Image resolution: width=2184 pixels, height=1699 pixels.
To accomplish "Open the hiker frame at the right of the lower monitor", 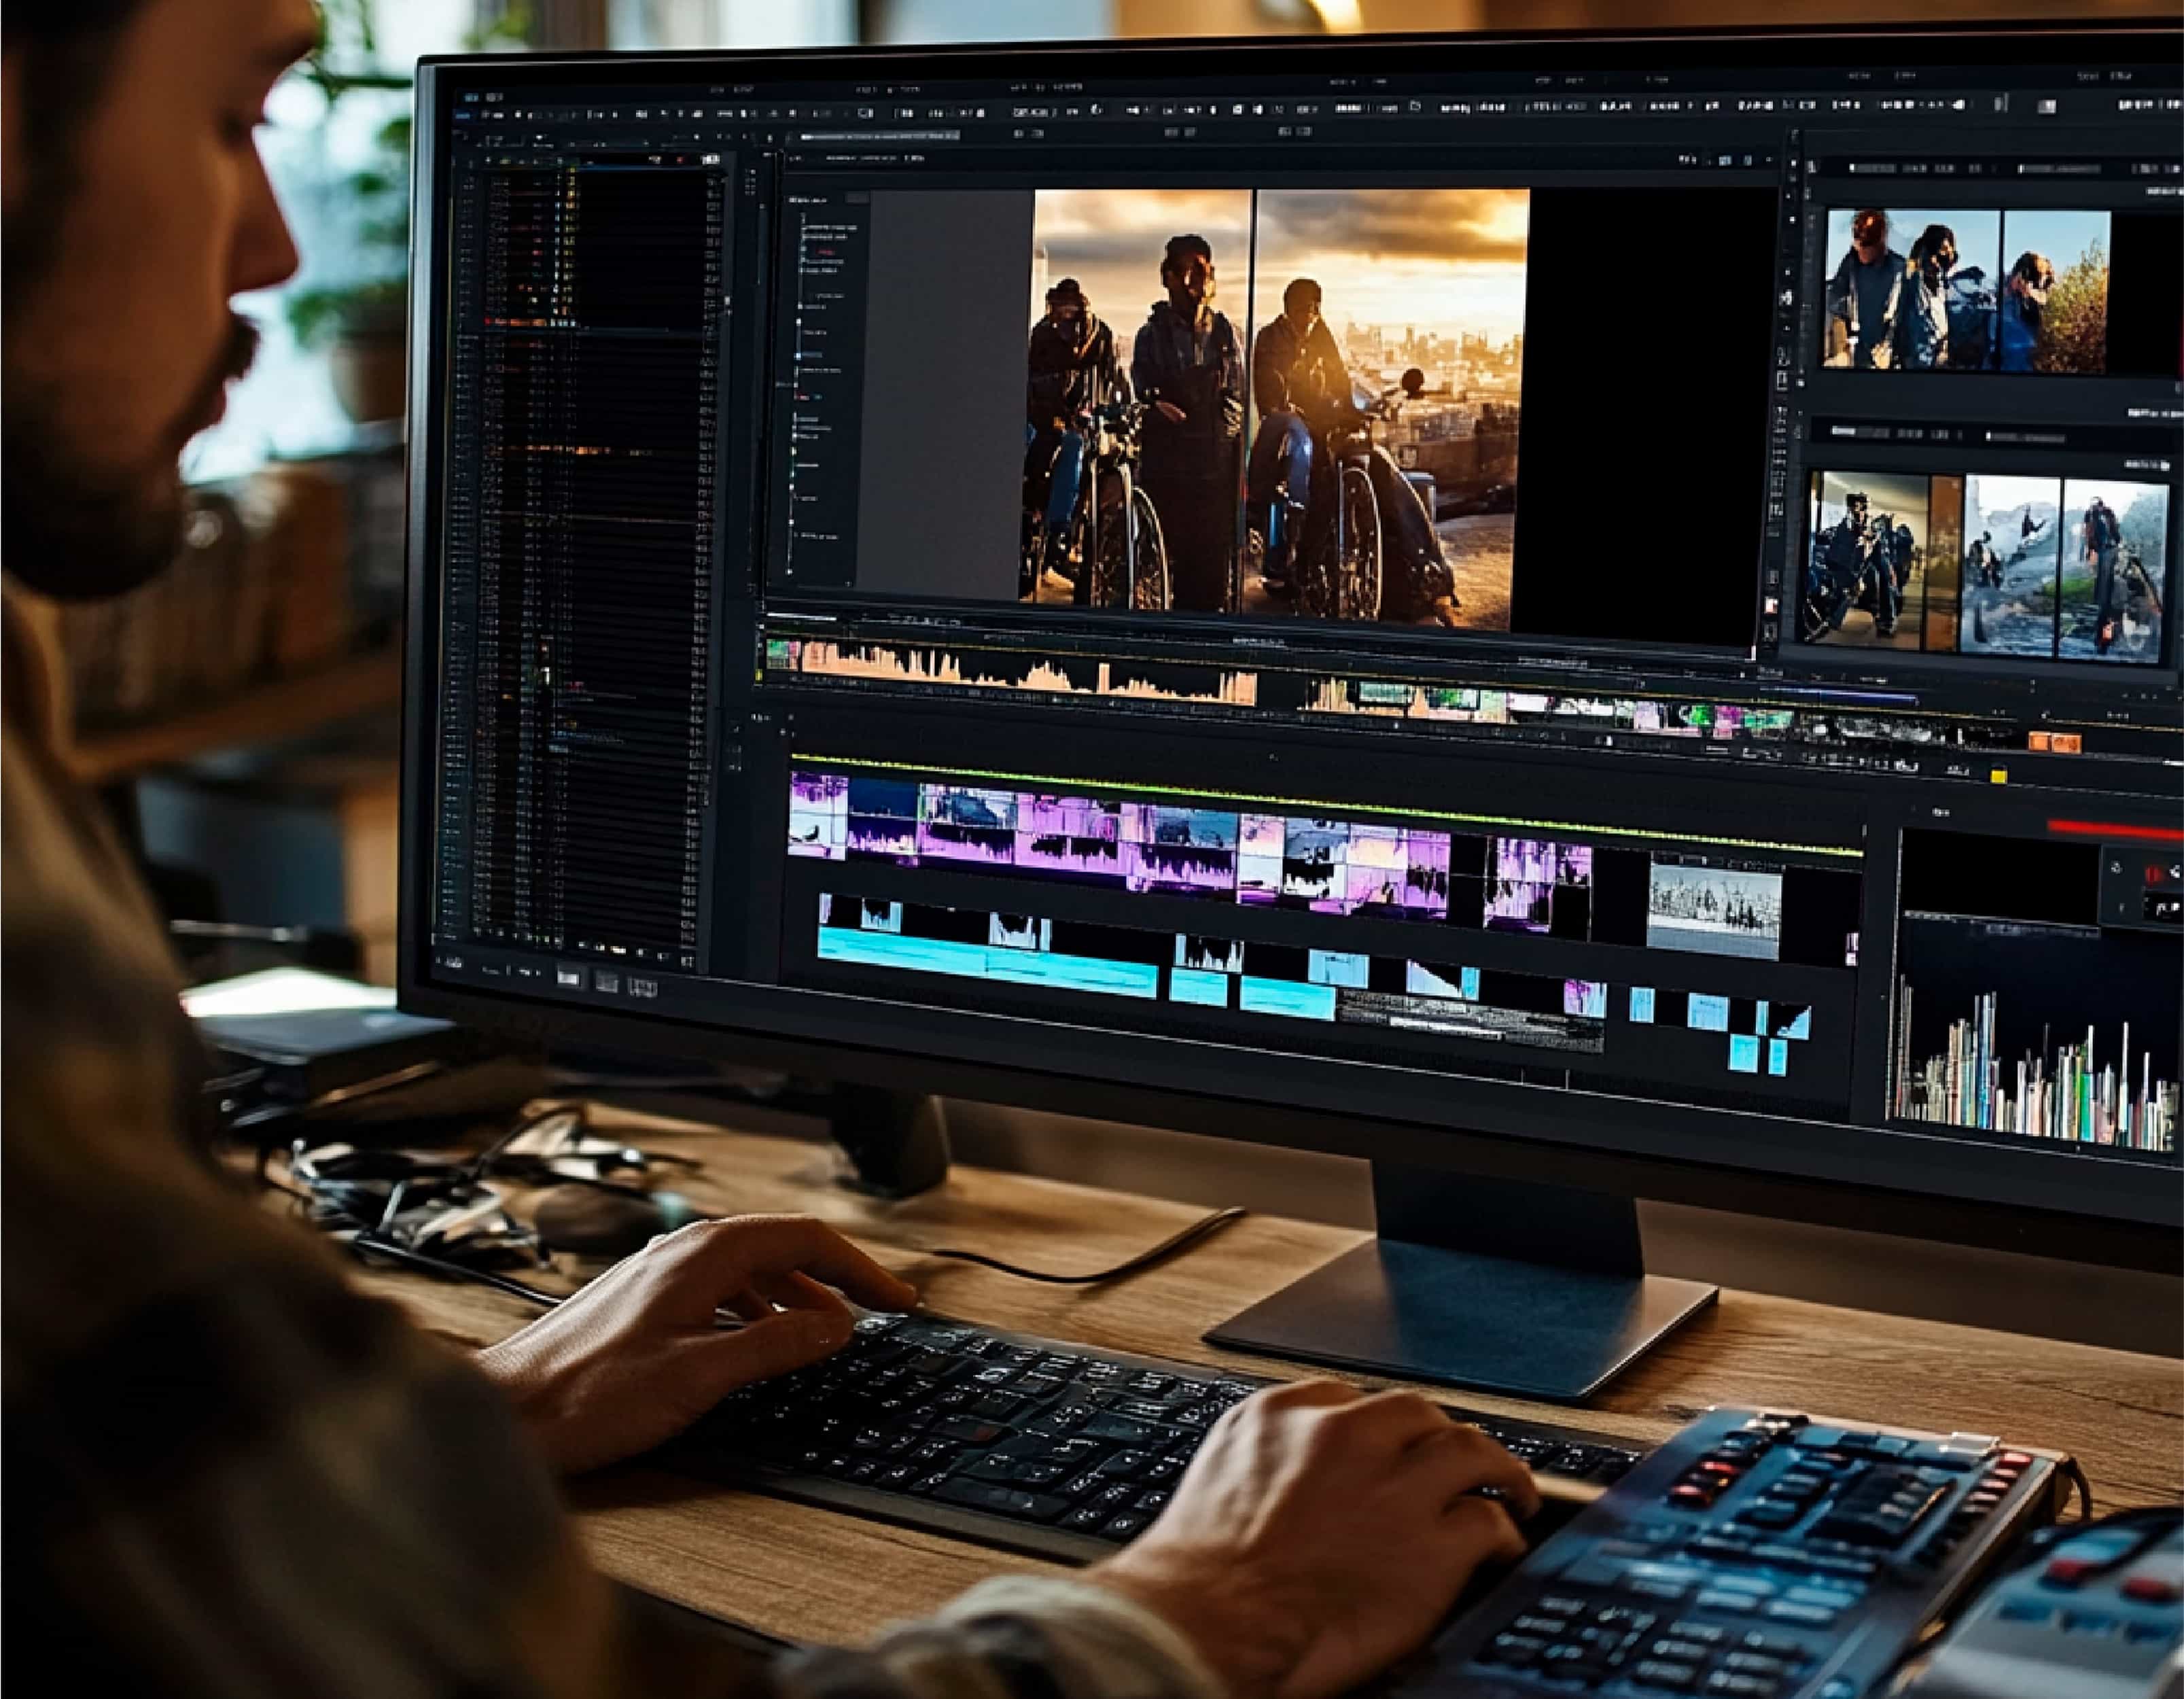I will click(x=2113, y=571).
